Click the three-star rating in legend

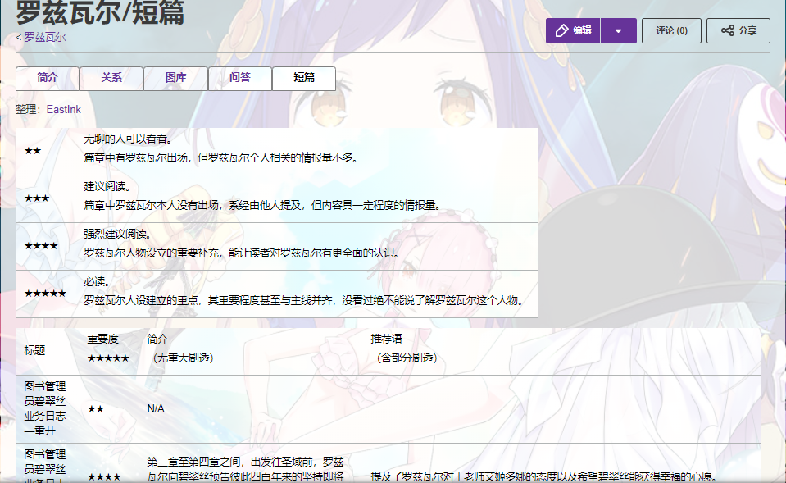point(37,198)
